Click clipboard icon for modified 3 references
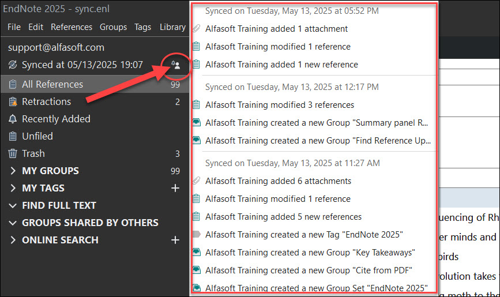The image size is (500, 297). coord(197,104)
